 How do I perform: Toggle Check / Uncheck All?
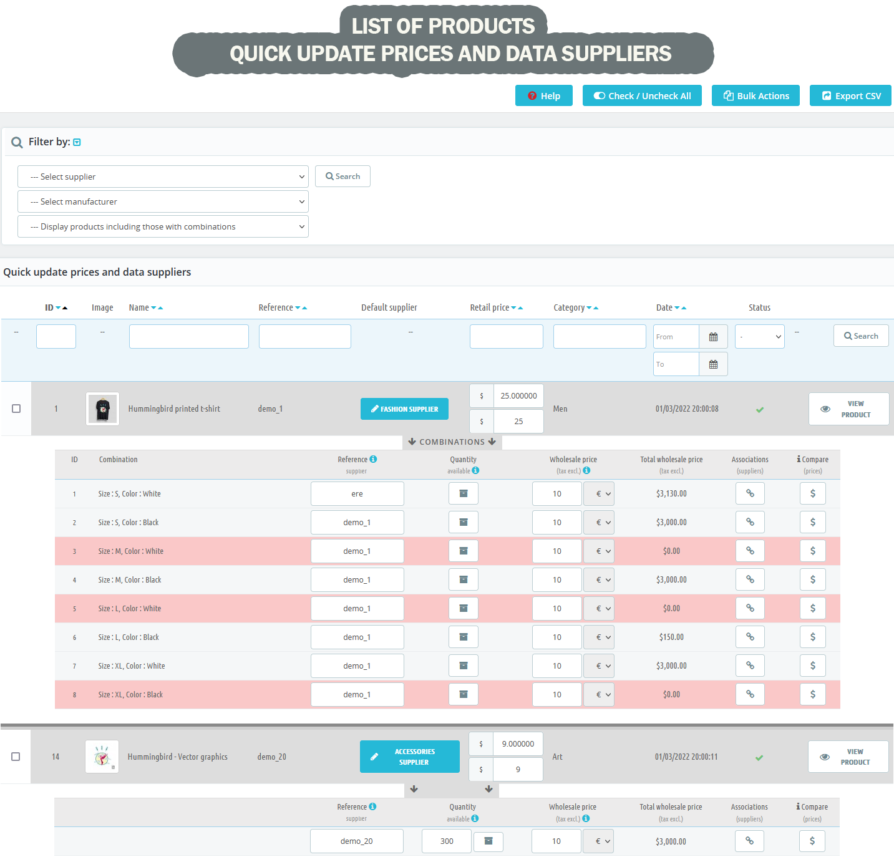coord(642,96)
